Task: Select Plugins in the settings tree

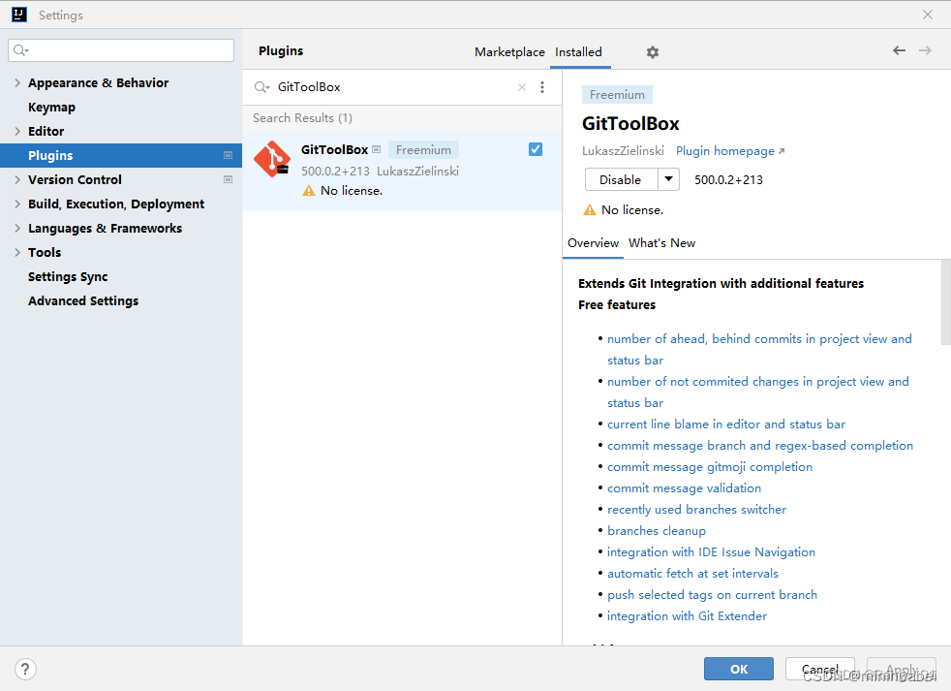Action: point(121,155)
